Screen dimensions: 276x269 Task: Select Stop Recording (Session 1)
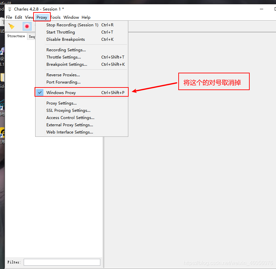coord(82,25)
